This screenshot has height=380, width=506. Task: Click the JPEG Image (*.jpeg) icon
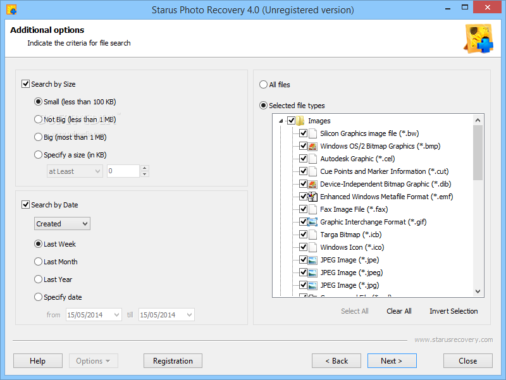click(x=312, y=273)
